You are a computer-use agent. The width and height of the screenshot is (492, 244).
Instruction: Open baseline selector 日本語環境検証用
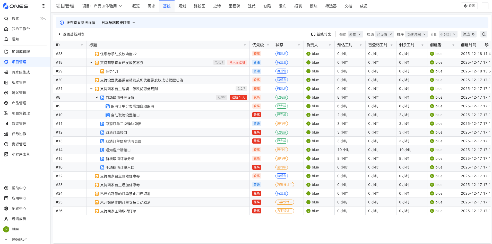tap(118, 23)
